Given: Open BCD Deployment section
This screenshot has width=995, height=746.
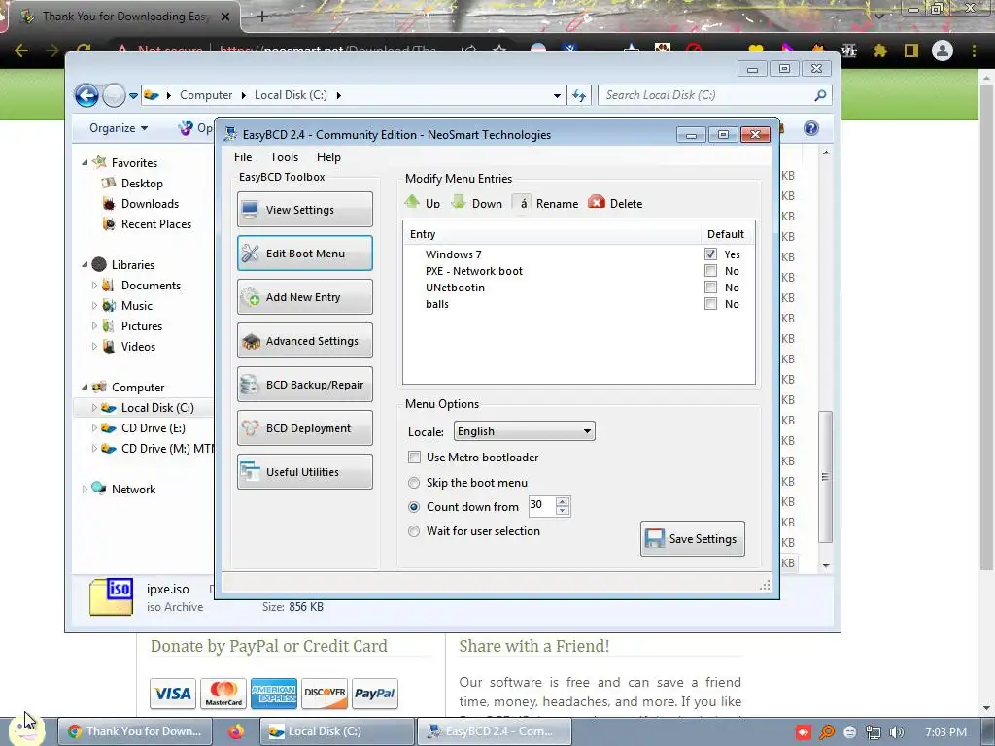Looking at the screenshot, I should point(304,428).
